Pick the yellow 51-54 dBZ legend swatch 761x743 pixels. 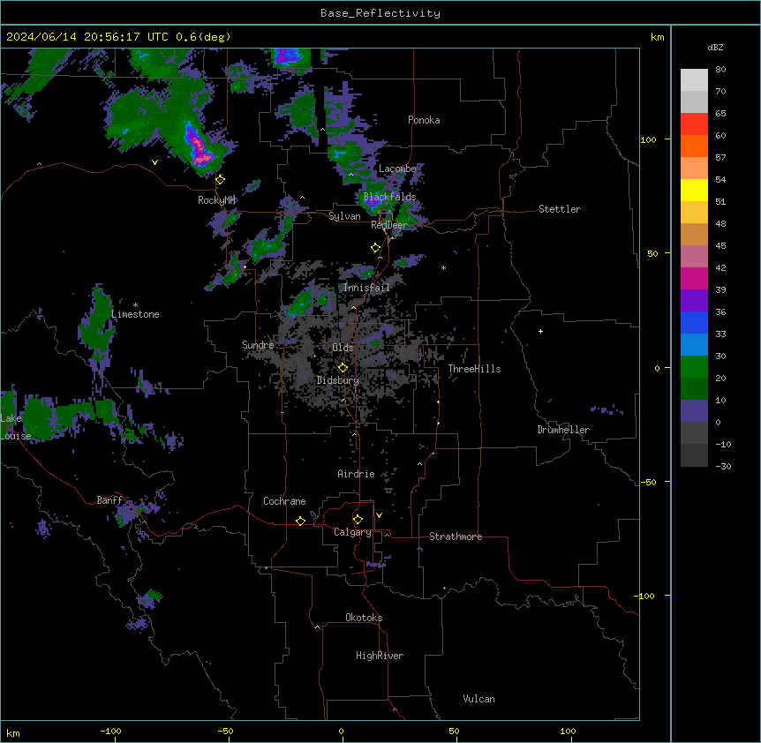pyautogui.click(x=694, y=190)
